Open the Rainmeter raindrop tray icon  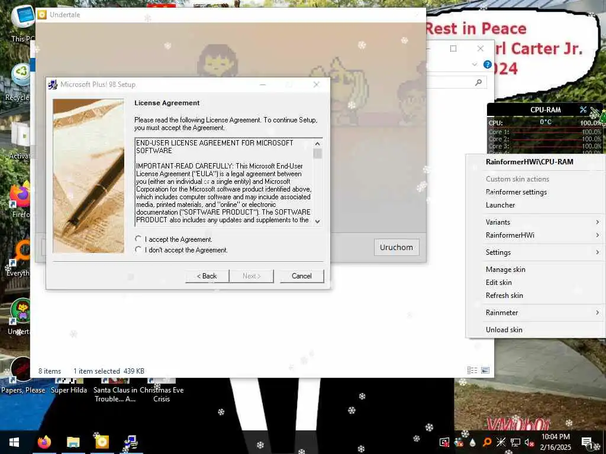tap(472, 442)
